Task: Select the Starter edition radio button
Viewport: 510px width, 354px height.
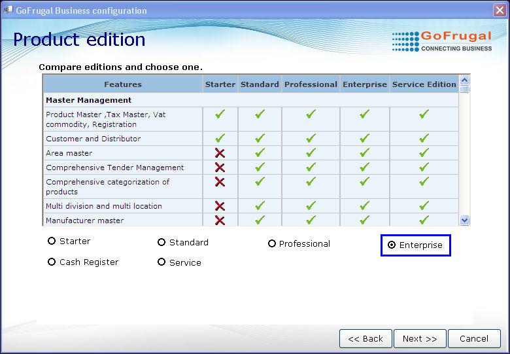Action: click(52, 241)
